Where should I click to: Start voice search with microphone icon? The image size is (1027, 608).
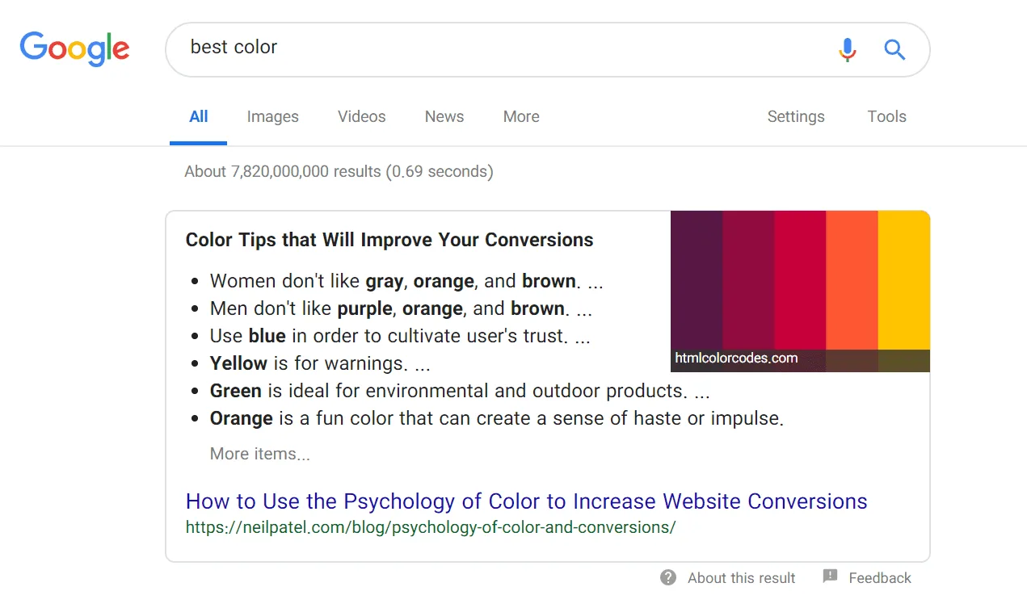pos(847,50)
